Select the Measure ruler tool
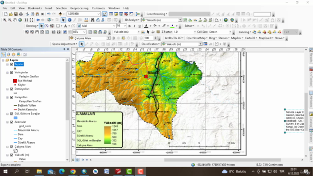 [86, 20]
